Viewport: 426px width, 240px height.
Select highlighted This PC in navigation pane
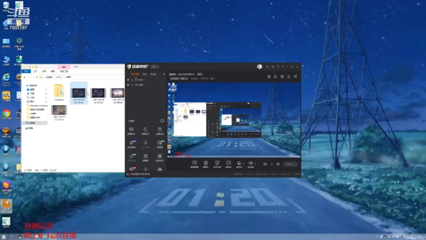click(x=35, y=123)
